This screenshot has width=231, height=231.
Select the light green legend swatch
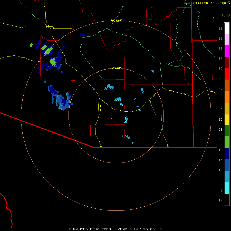pyautogui.click(x=227, y=142)
